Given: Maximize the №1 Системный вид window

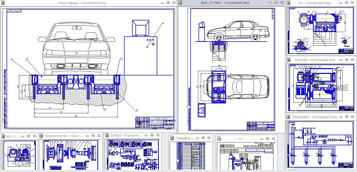Looking at the screenshot, I should [x=347, y=3].
